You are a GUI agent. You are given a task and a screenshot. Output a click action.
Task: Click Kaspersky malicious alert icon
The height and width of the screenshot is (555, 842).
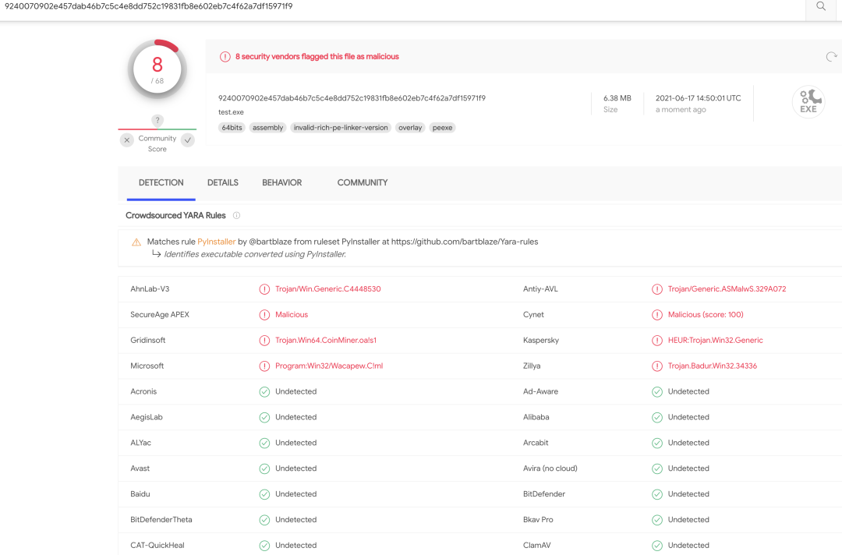coord(656,341)
